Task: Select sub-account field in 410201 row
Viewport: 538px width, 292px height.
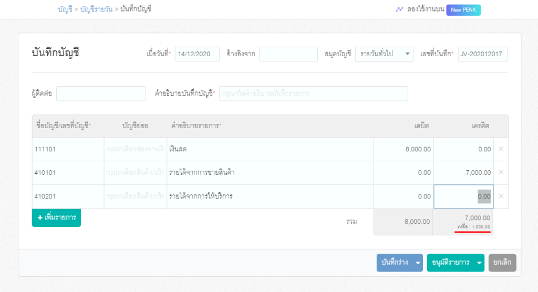Action: click(135, 196)
